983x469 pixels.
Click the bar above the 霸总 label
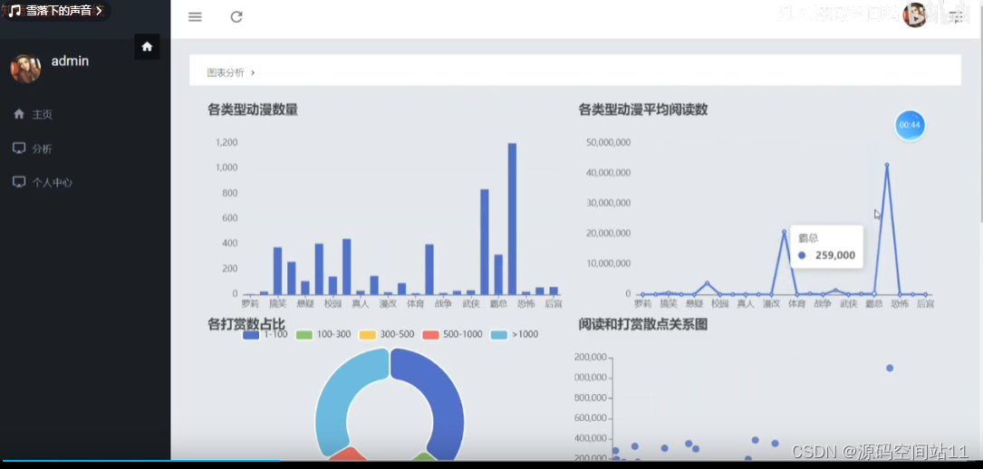click(498, 274)
